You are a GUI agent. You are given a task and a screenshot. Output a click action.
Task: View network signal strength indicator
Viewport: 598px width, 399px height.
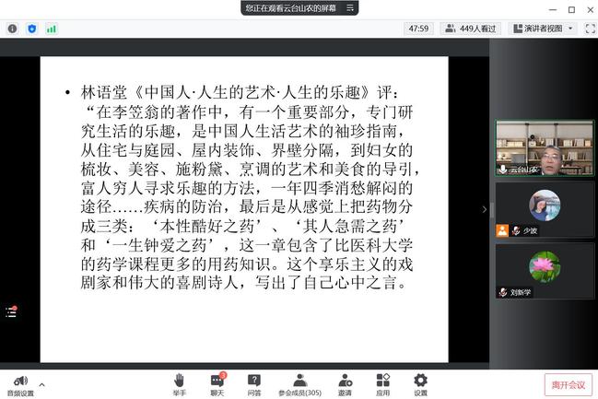click(52, 29)
